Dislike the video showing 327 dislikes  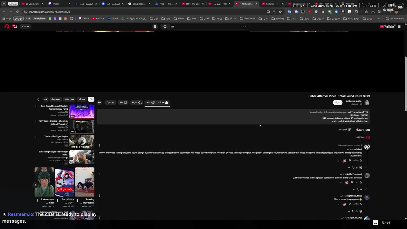151,102
